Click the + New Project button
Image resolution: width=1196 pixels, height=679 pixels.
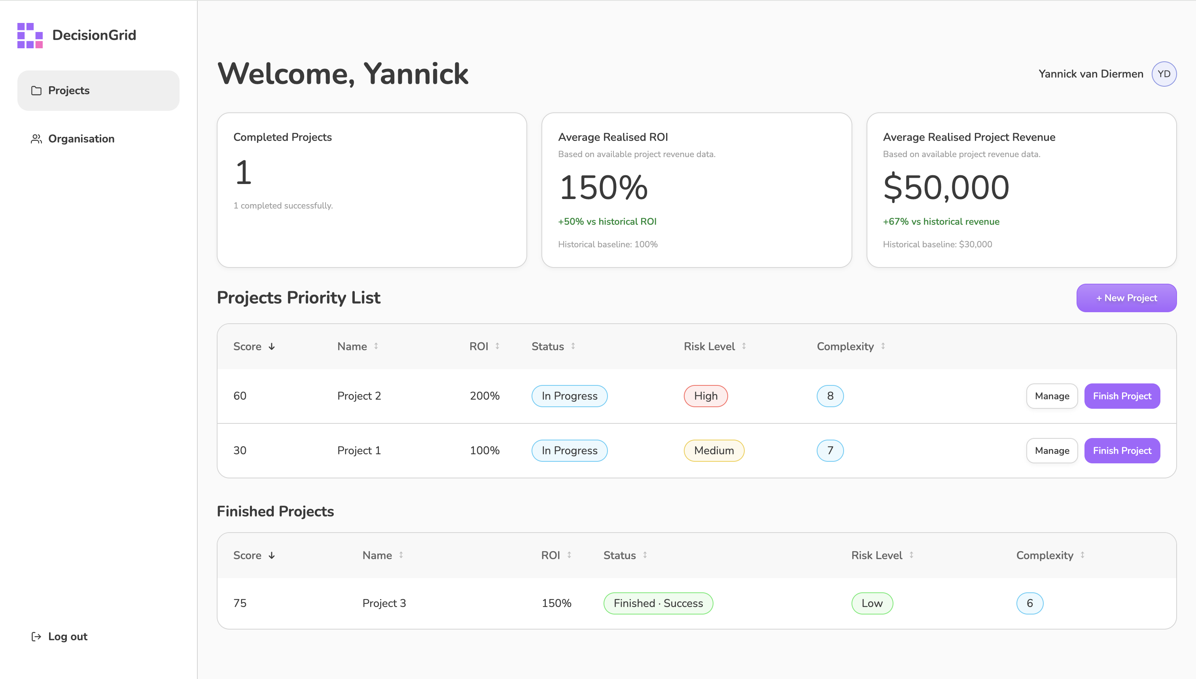(x=1126, y=298)
